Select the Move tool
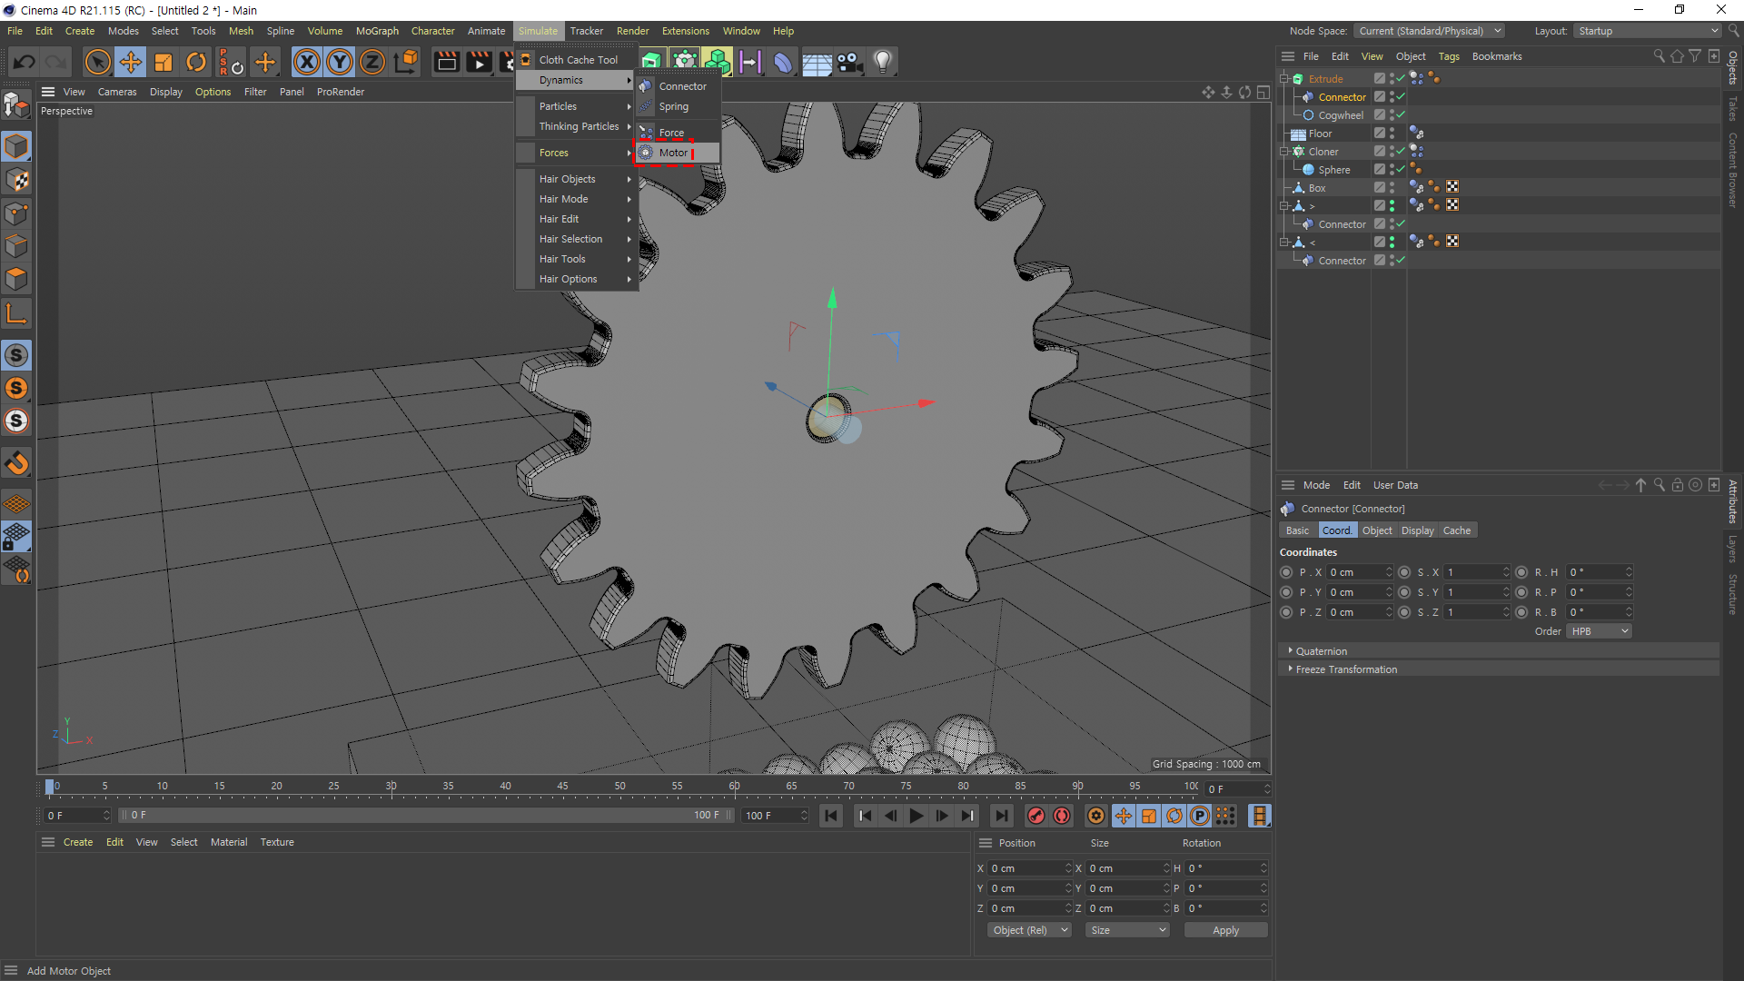The image size is (1744, 981). pyautogui.click(x=131, y=62)
